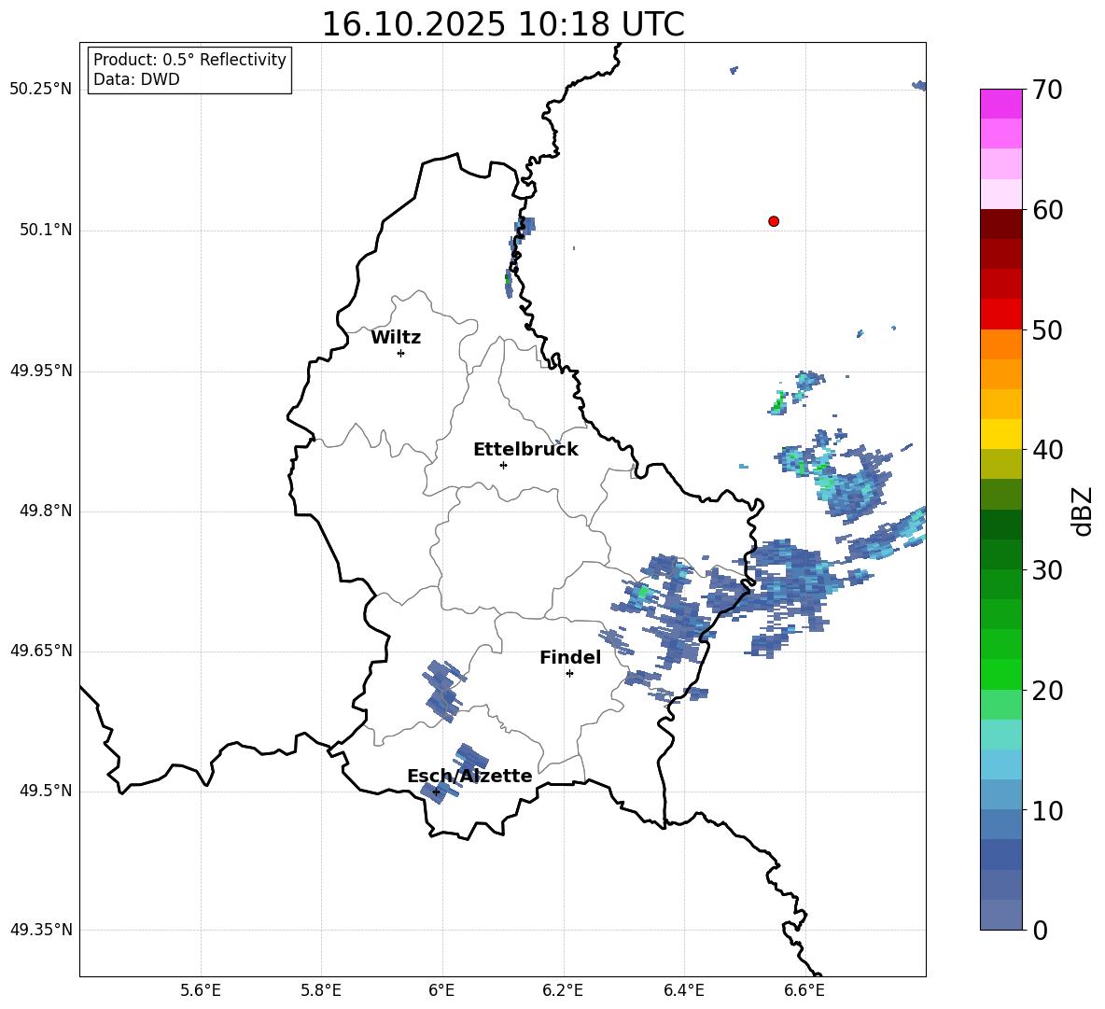Click the 5.6°E longitude label
Viewport: 1105px width, 1009px height.
[201, 990]
